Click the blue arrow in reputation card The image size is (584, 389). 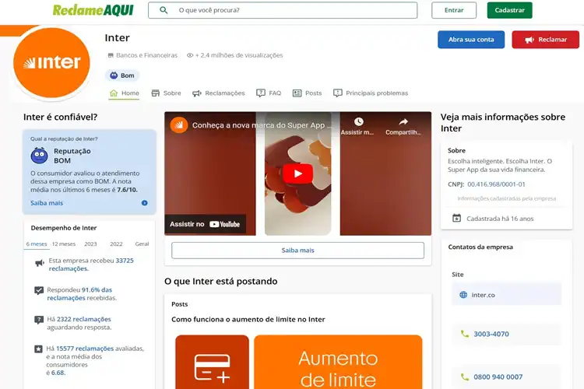(x=145, y=203)
